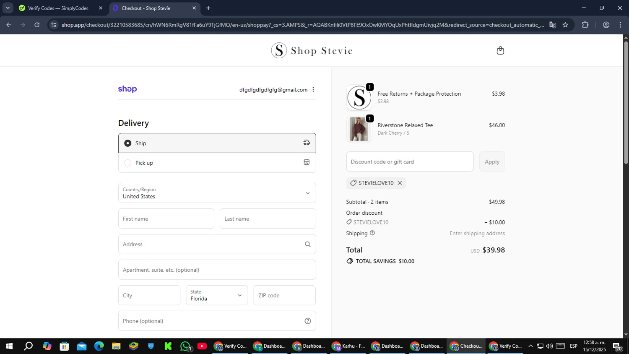Image resolution: width=629 pixels, height=354 pixels.
Task: Bookmark this page with star icon
Action: 565,25
